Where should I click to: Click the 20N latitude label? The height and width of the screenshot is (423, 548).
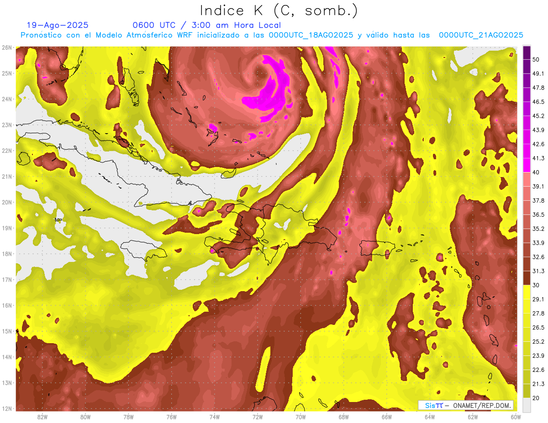click(x=7, y=202)
